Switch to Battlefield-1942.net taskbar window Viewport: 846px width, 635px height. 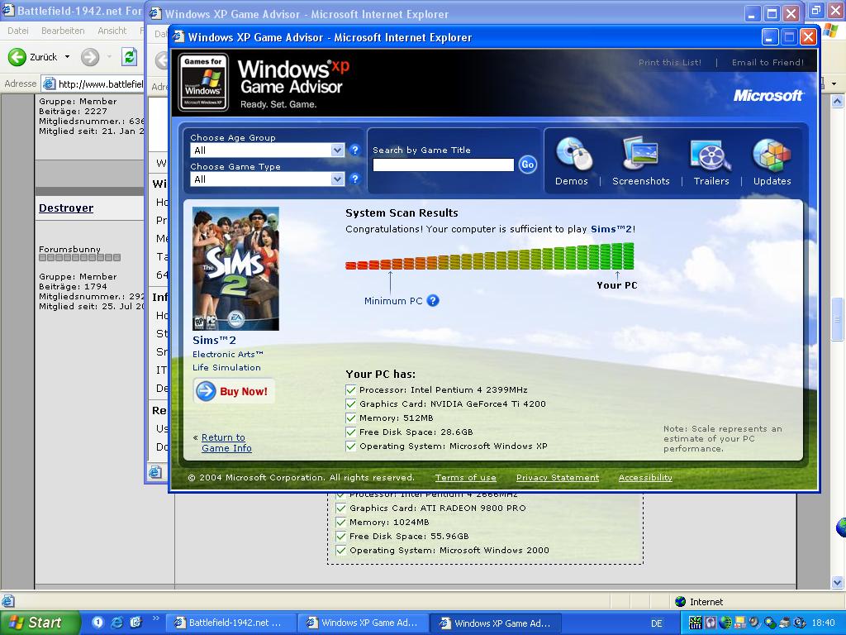point(230,623)
